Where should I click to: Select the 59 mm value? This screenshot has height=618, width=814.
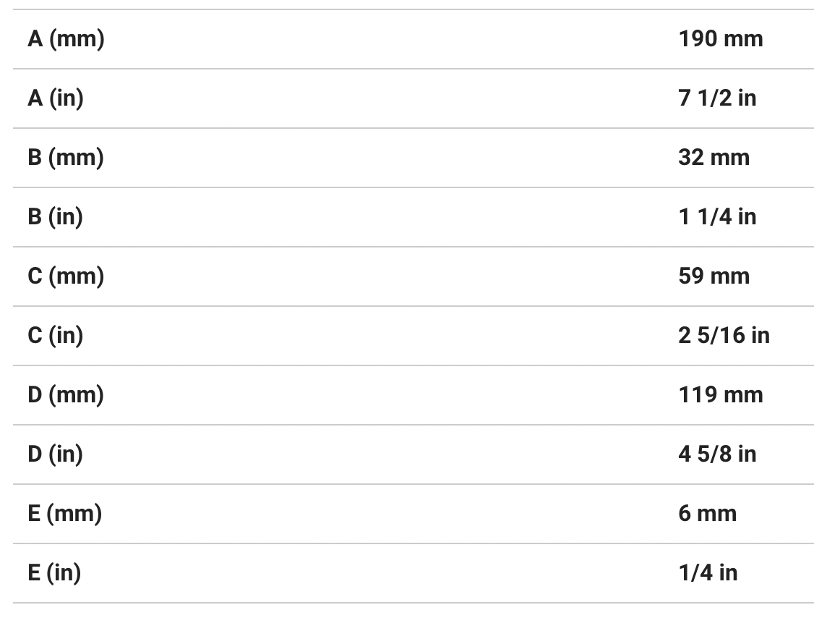tap(714, 276)
